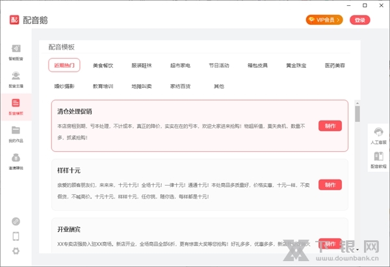The image size is (390, 267).
Task: Click the 清仓处理促销 description text
Action: [181, 132]
